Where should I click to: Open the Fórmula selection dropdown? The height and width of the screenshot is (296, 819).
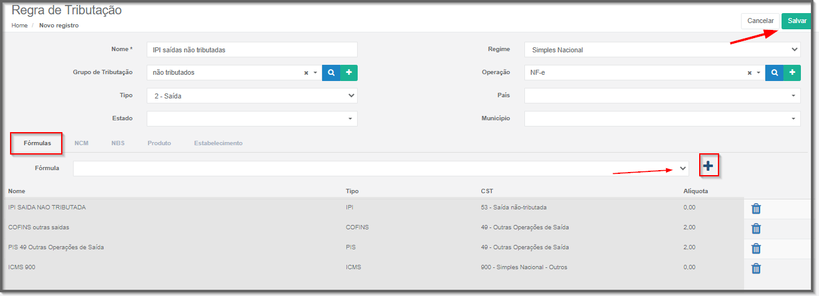point(380,168)
